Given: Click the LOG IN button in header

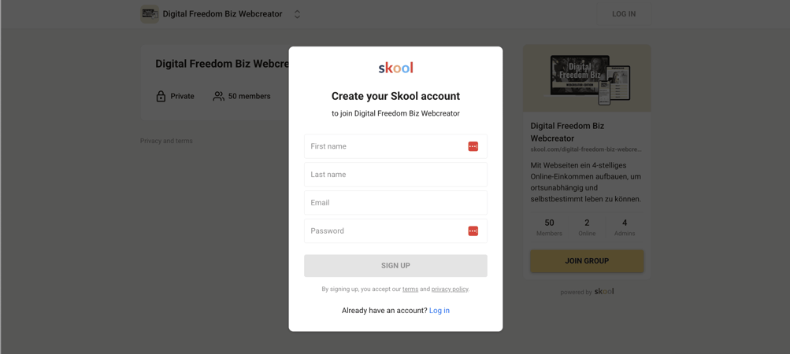Looking at the screenshot, I should [624, 14].
